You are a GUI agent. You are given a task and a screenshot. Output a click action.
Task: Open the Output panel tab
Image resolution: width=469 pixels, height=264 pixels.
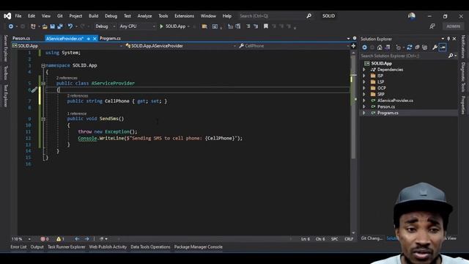37,247
